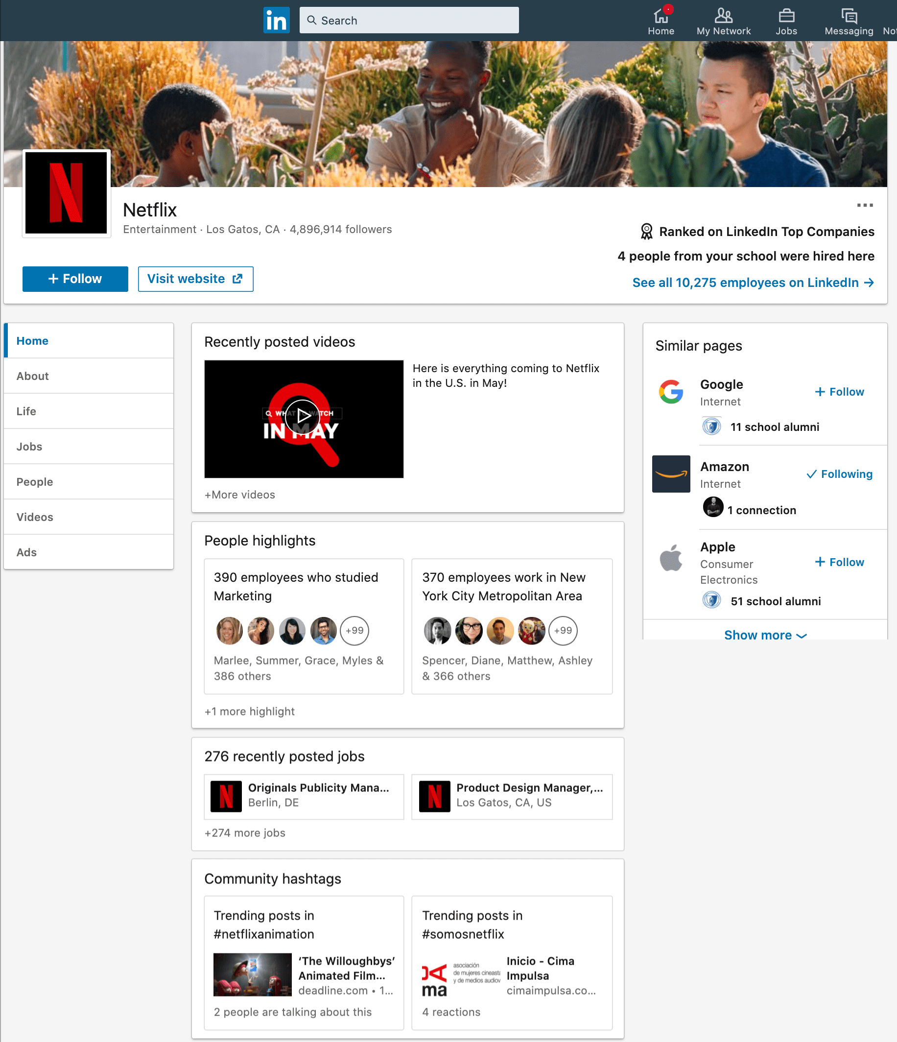Open the People section tab
The height and width of the screenshot is (1042, 897).
[34, 481]
